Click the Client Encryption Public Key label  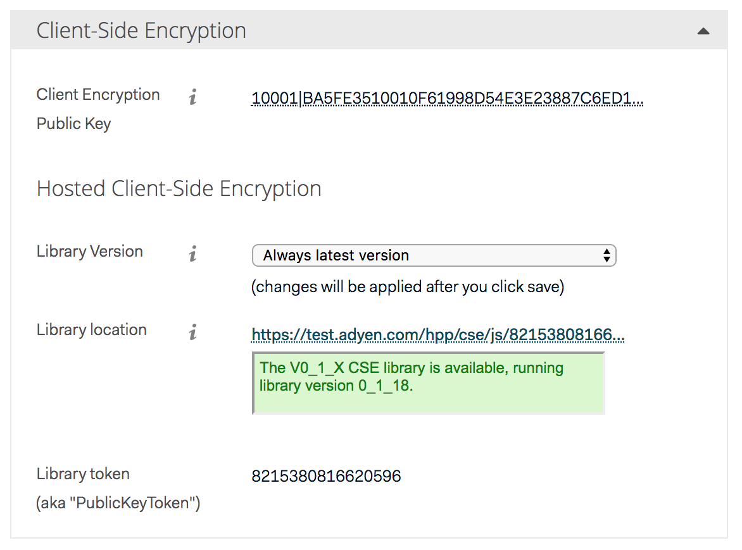point(98,95)
